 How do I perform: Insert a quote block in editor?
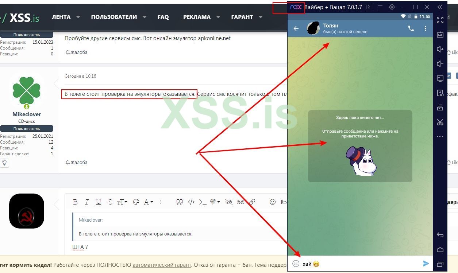pyautogui.click(x=179, y=202)
